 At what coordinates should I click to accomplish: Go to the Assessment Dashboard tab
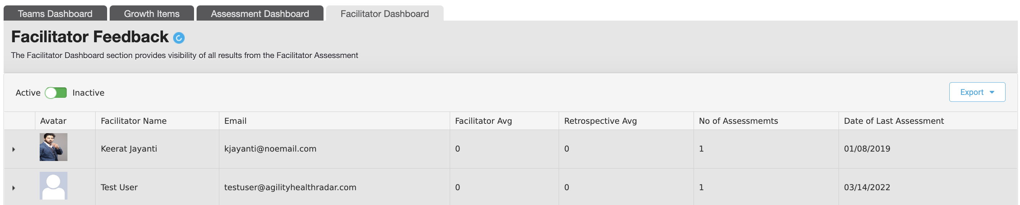[x=260, y=13]
